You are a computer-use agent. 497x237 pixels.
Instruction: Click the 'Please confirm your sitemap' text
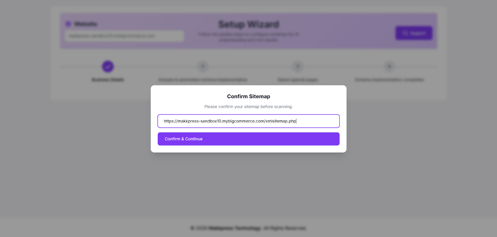248,107
